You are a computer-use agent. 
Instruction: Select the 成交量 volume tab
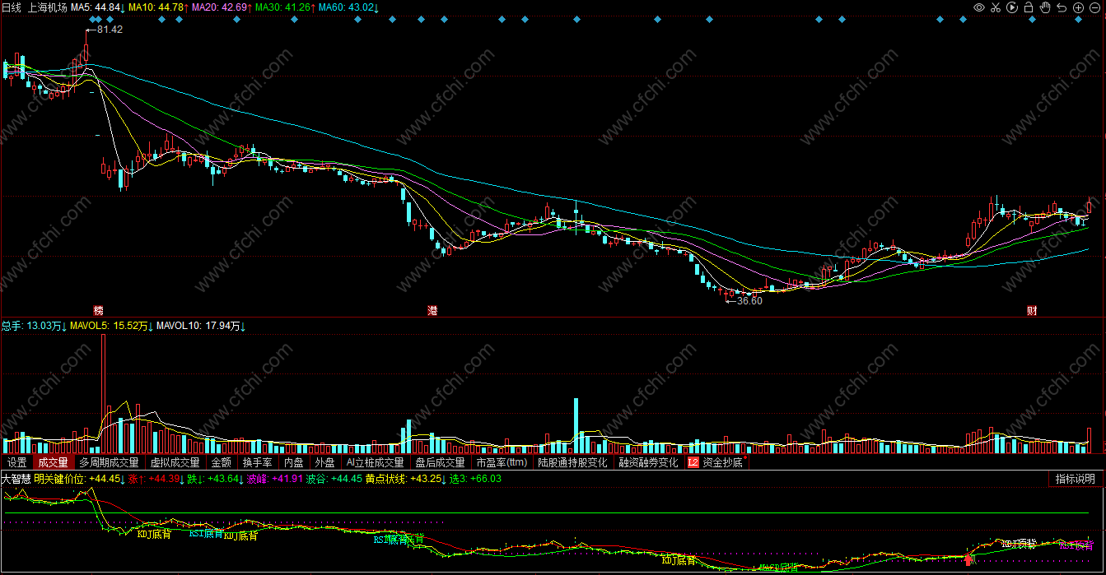tap(54, 462)
